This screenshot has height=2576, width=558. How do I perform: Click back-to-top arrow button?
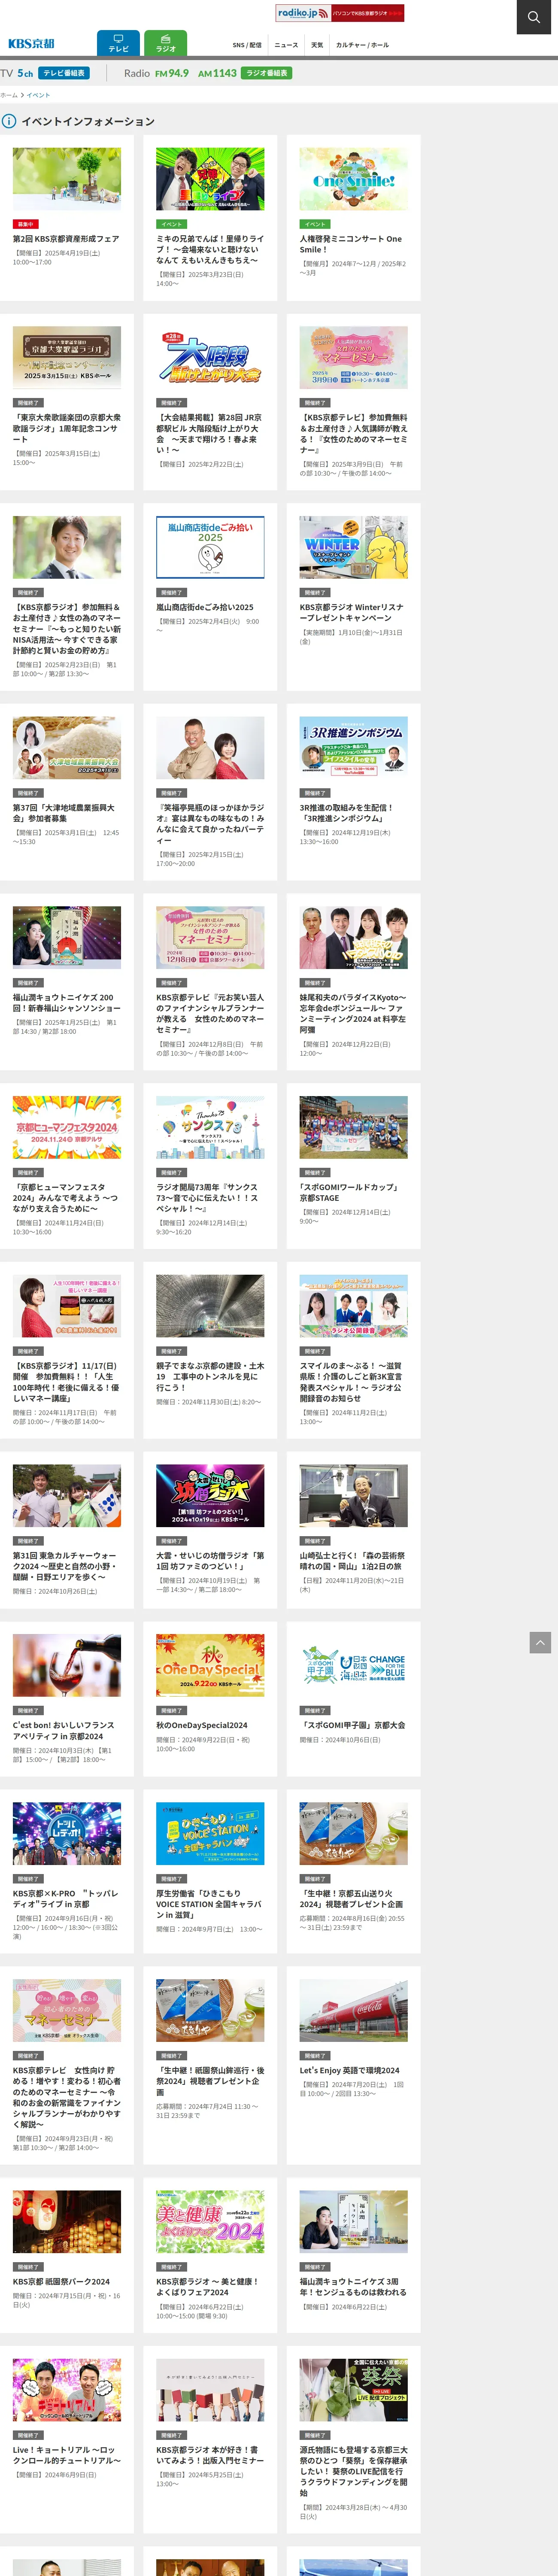(540, 1642)
